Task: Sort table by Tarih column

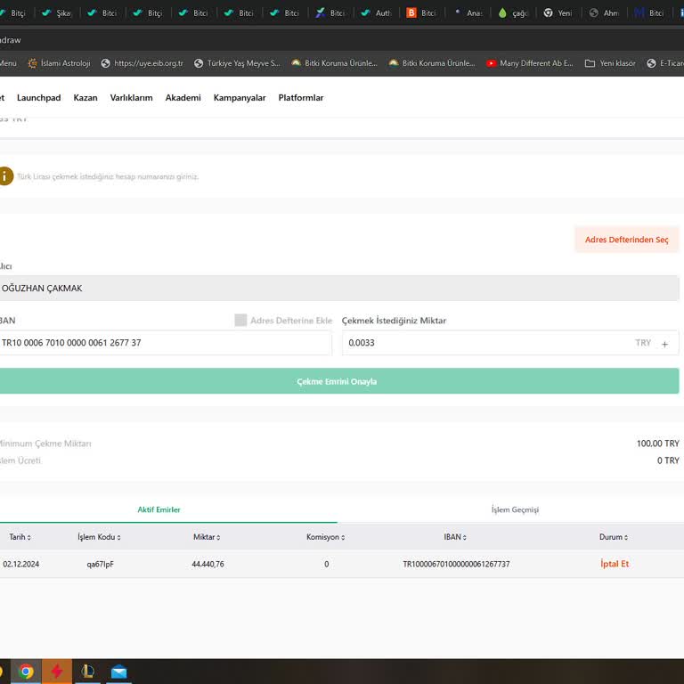Action: [x=20, y=537]
